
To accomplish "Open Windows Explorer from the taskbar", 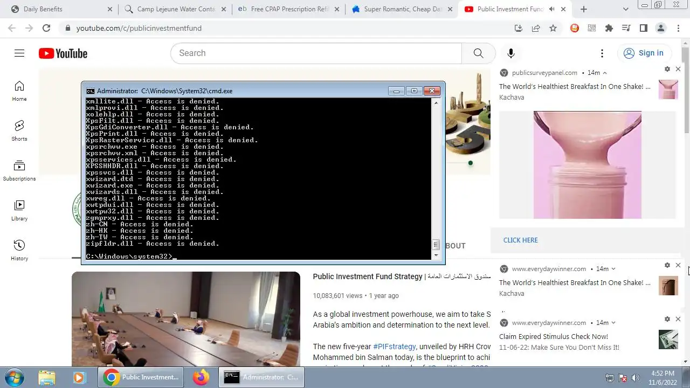I will pos(47,377).
